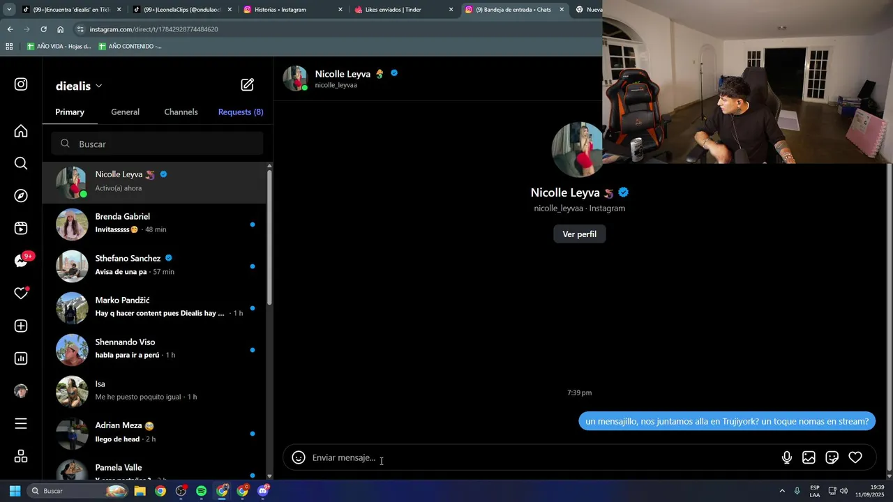Click the conversation list scrollbar

coord(269,237)
